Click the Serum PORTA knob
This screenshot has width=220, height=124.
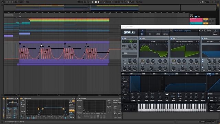click(212, 108)
